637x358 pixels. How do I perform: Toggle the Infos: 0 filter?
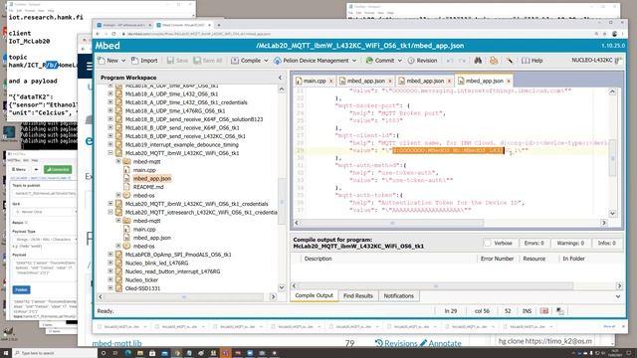tap(606, 243)
